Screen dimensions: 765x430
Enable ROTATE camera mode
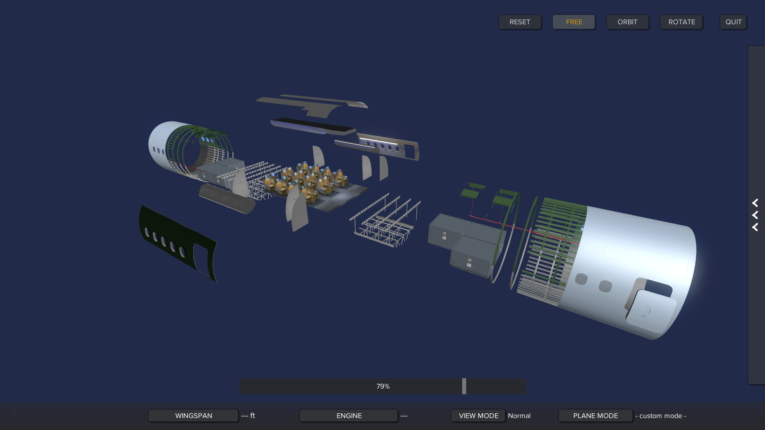681,22
